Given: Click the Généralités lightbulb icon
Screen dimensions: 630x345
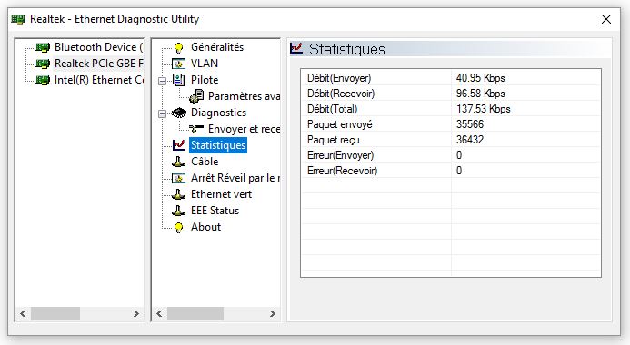Looking at the screenshot, I should pos(179,48).
